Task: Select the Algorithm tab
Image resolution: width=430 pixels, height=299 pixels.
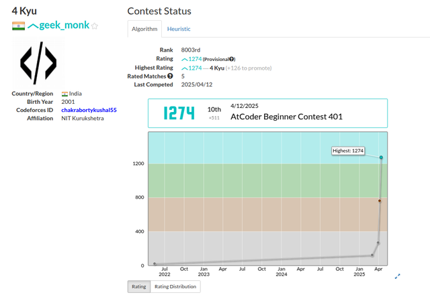Action: (x=144, y=29)
